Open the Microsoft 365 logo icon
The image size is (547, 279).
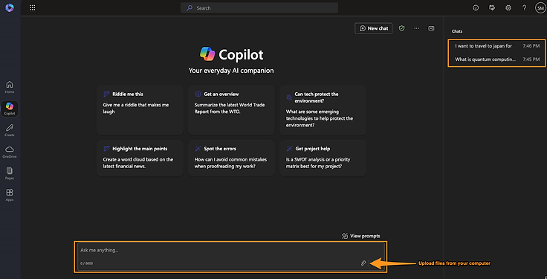(x=10, y=7)
